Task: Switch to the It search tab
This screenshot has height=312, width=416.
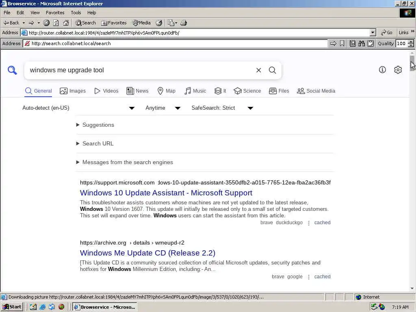Action: pyautogui.click(x=220, y=91)
